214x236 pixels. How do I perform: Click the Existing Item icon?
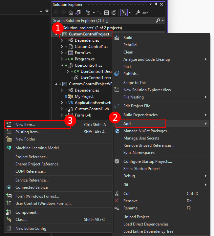pos(9,132)
